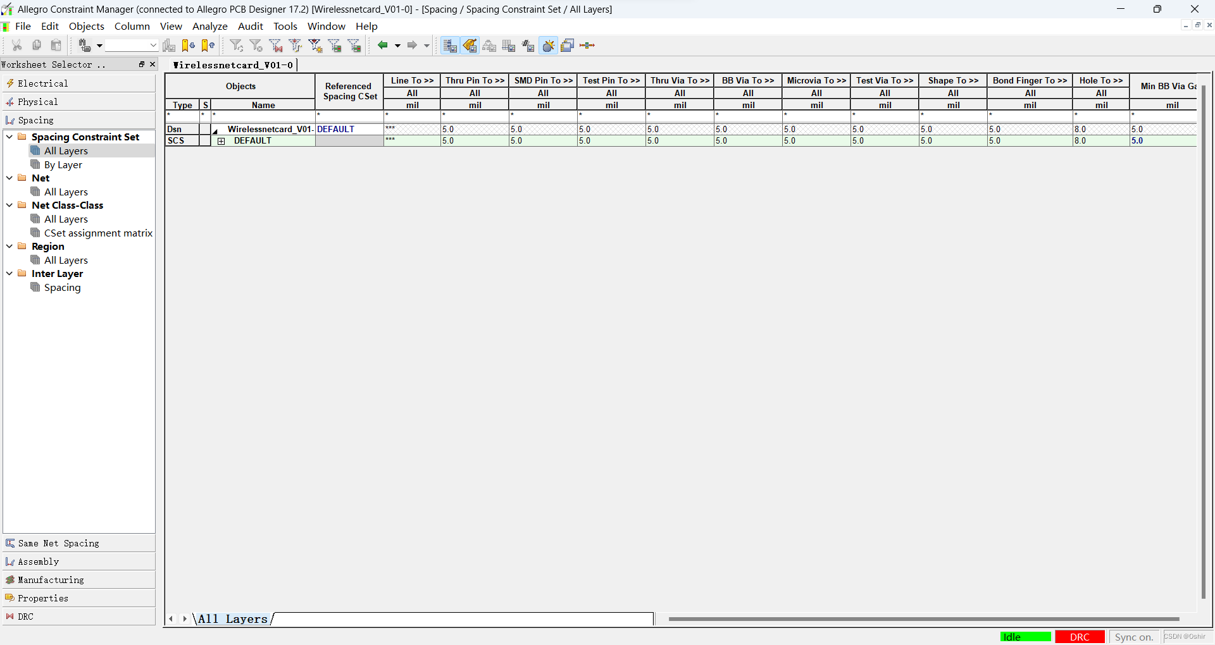The image size is (1215, 645).
Task: Click the horizontal scrollbar of the worksheet
Action: tap(923, 619)
